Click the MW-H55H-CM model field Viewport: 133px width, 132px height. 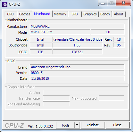[60, 32]
